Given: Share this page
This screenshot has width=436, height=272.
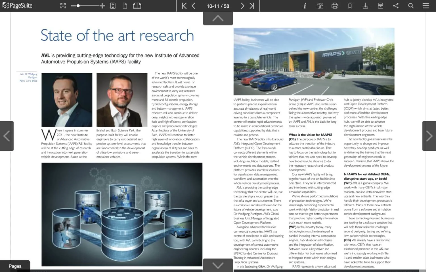Looking at the screenshot, I should pos(396,6).
